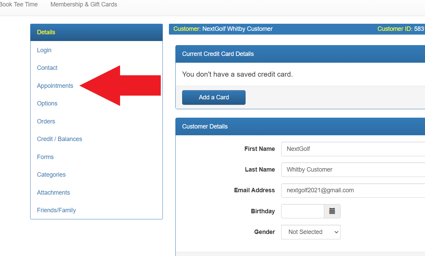Select the Details sidebar heading
This screenshot has width=425, height=256.
coord(96,33)
